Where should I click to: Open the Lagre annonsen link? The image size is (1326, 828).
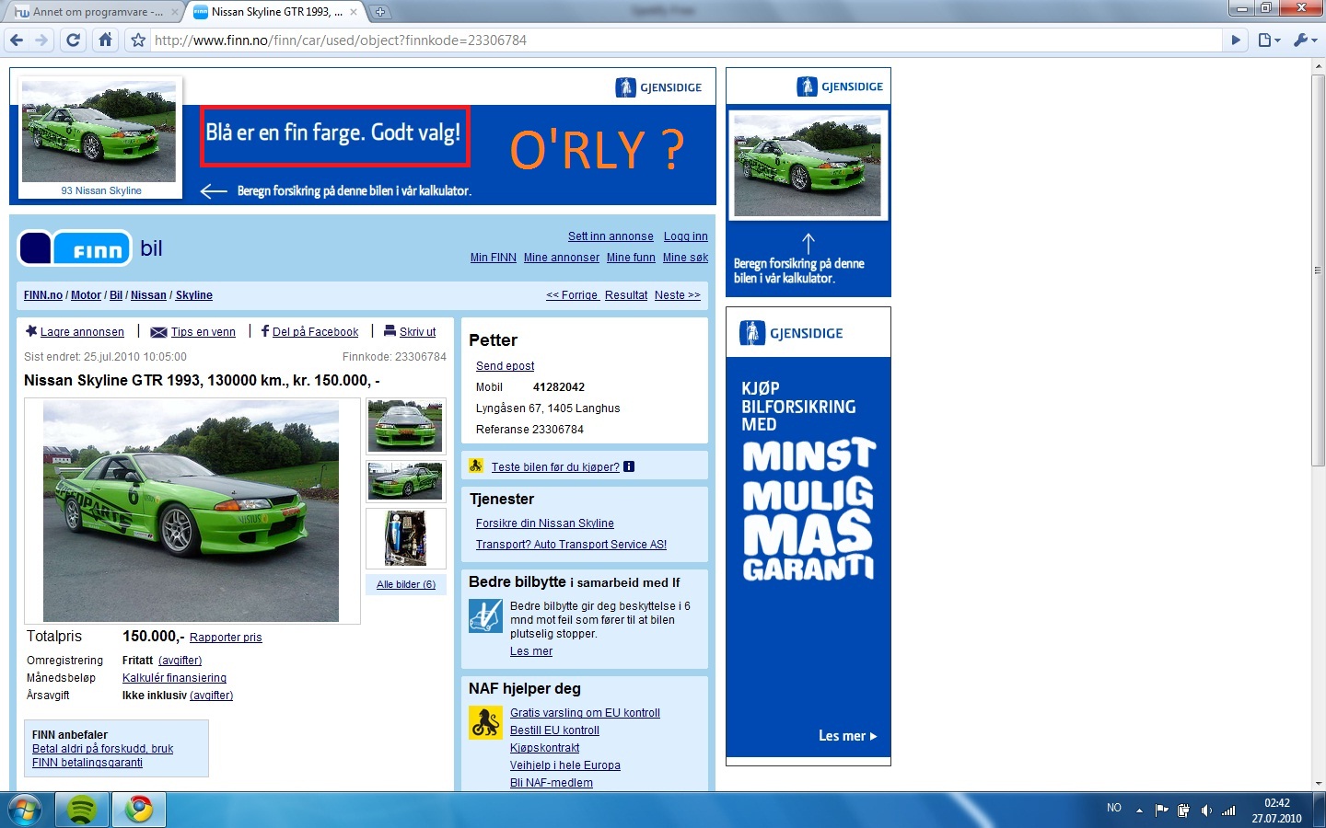82,332
